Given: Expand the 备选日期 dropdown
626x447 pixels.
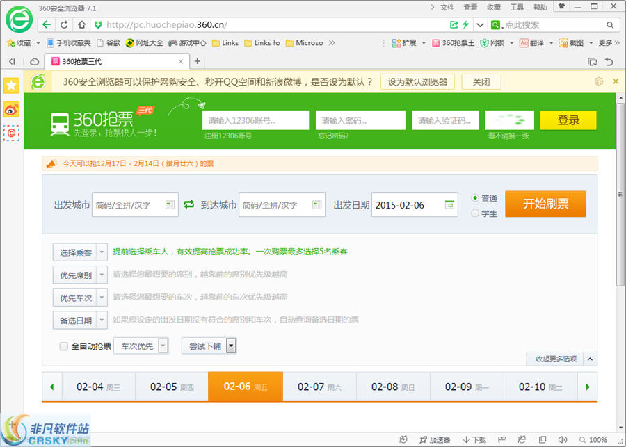Looking at the screenshot, I should point(80,320).
